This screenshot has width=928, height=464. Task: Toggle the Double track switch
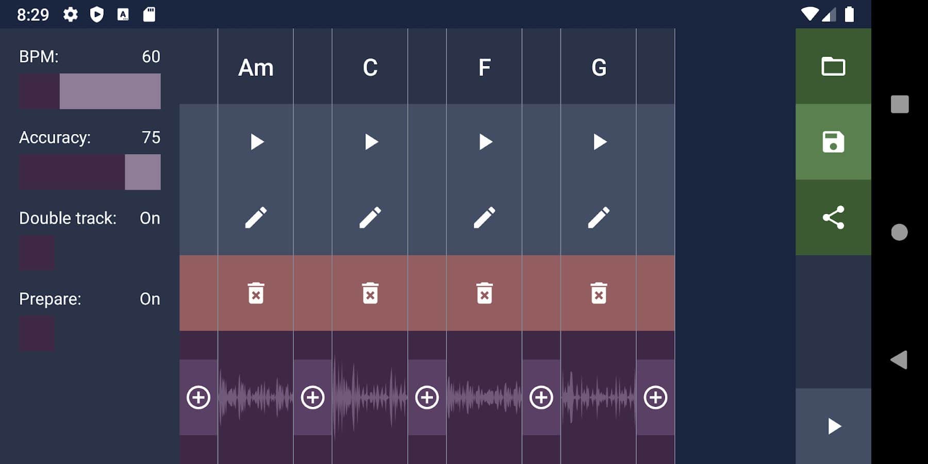[x=37, y=253]
